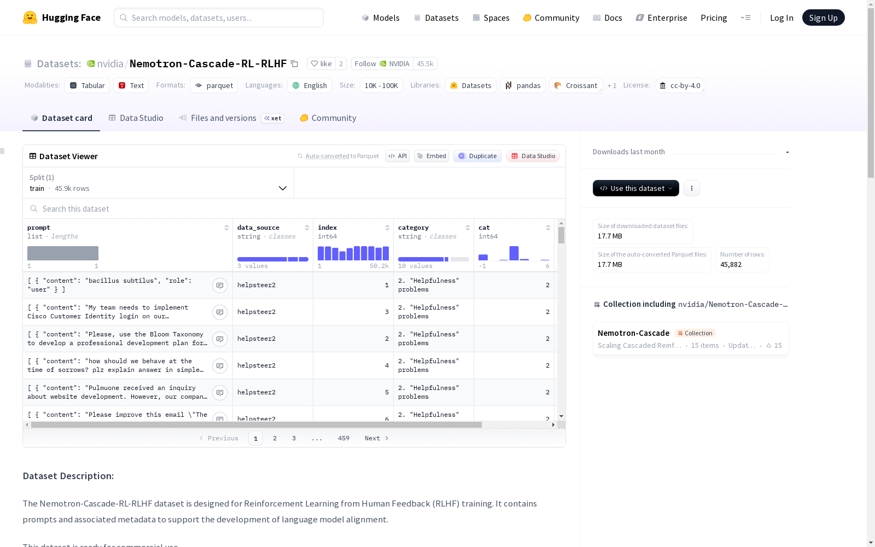The width and height of the screenshot is (875, 547).
Task: Click the nvidia organization logo icon
Action: point(91,63)
